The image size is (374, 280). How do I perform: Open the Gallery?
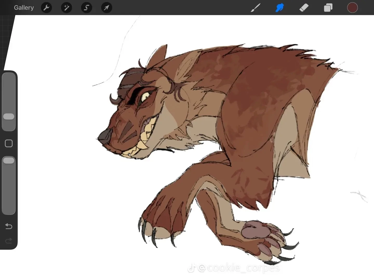[24, 8]
